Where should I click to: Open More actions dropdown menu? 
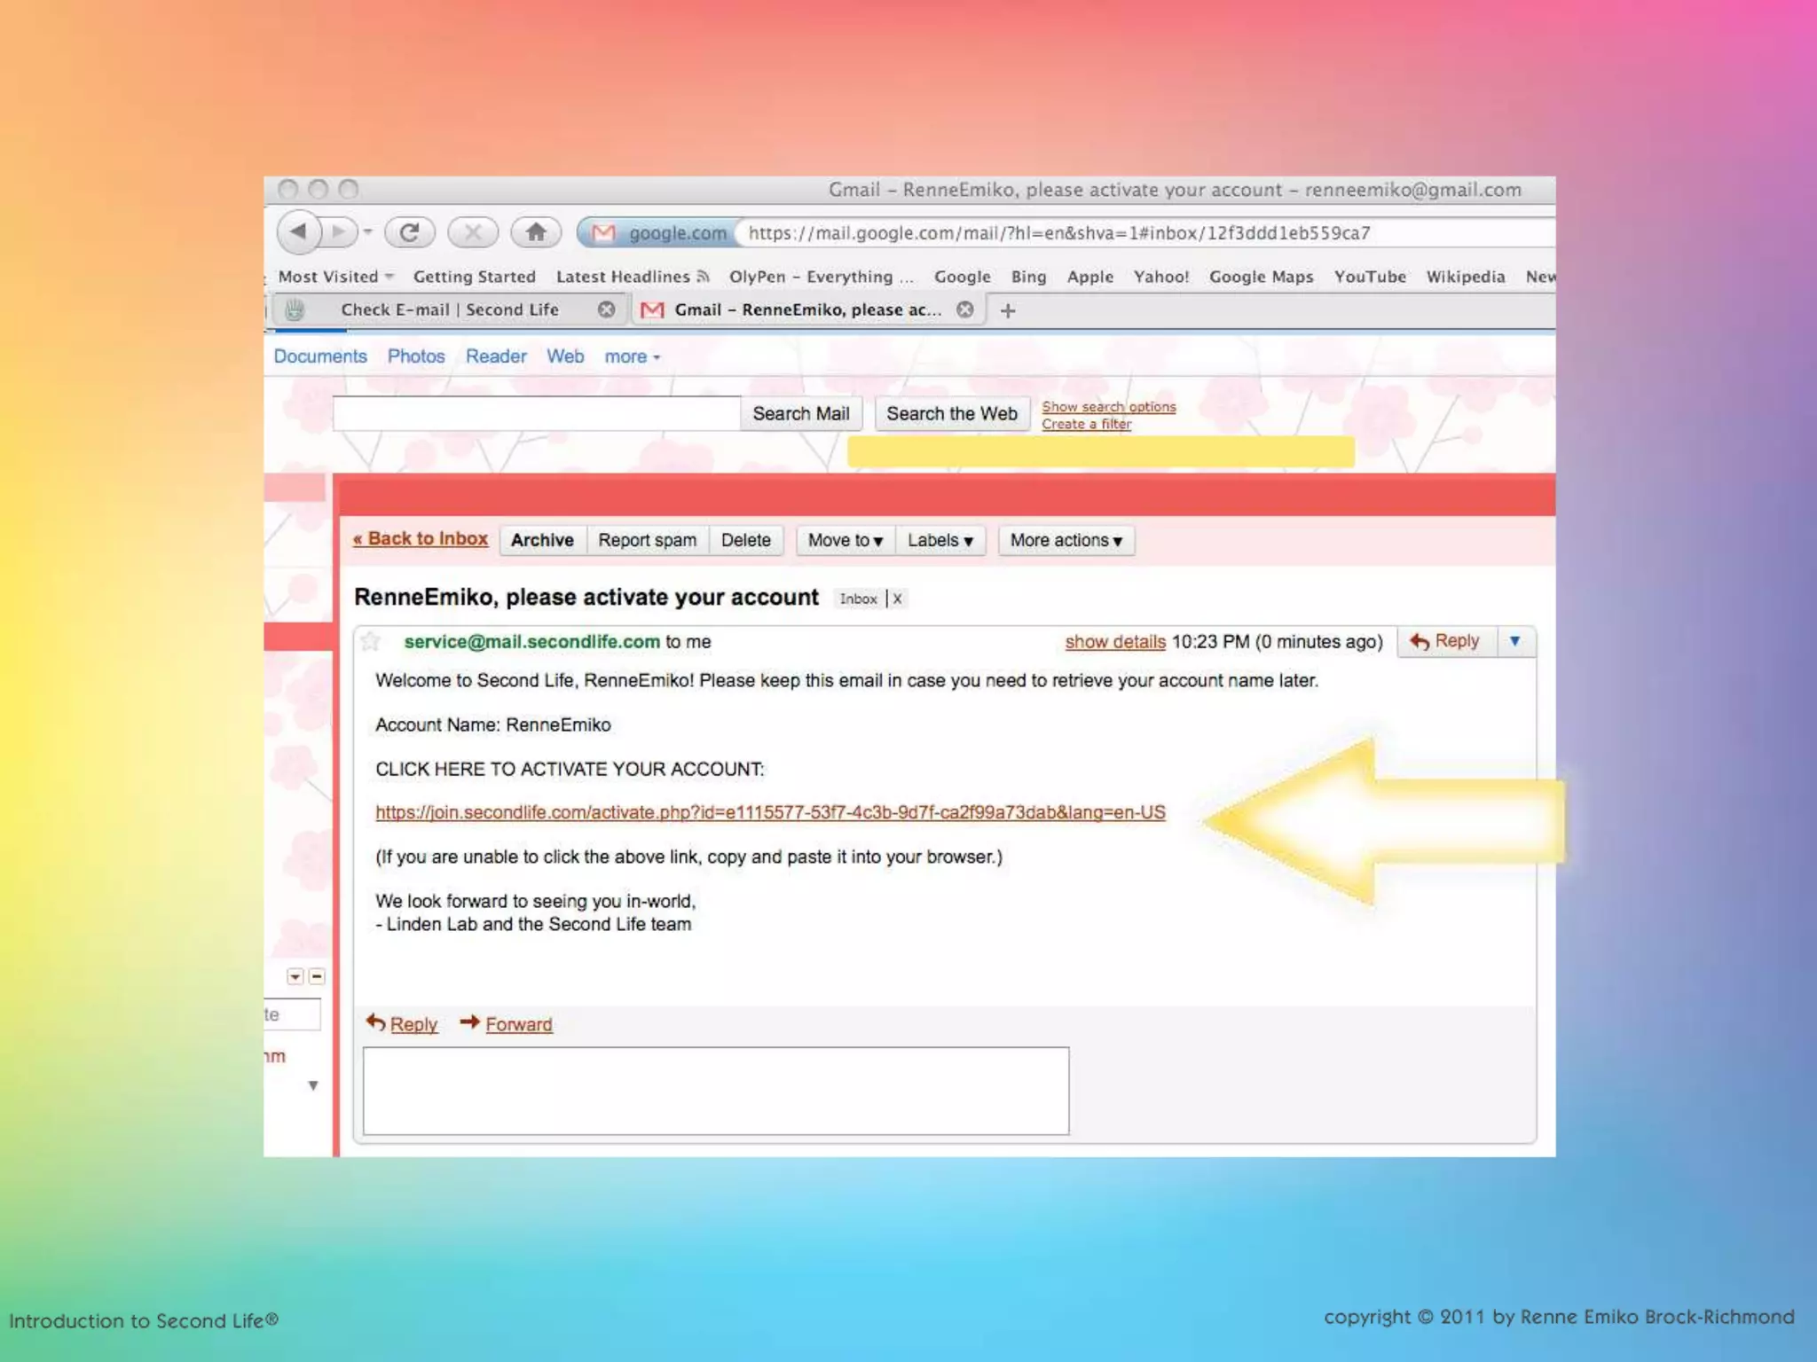1066,540
